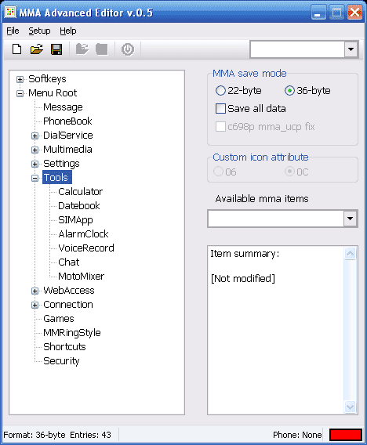The width and height of the screenshot is (367, 445).
Task: Click the Save floppy disk icon
Action: pyautogui.click(x=56, y=49)
